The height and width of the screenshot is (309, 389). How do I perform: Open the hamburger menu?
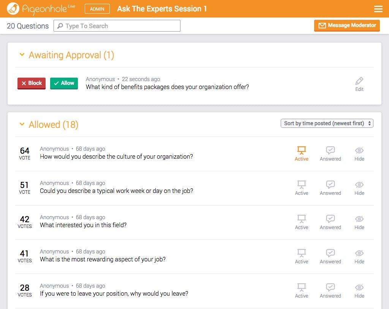pyautogui.click(x=378, y=8)
